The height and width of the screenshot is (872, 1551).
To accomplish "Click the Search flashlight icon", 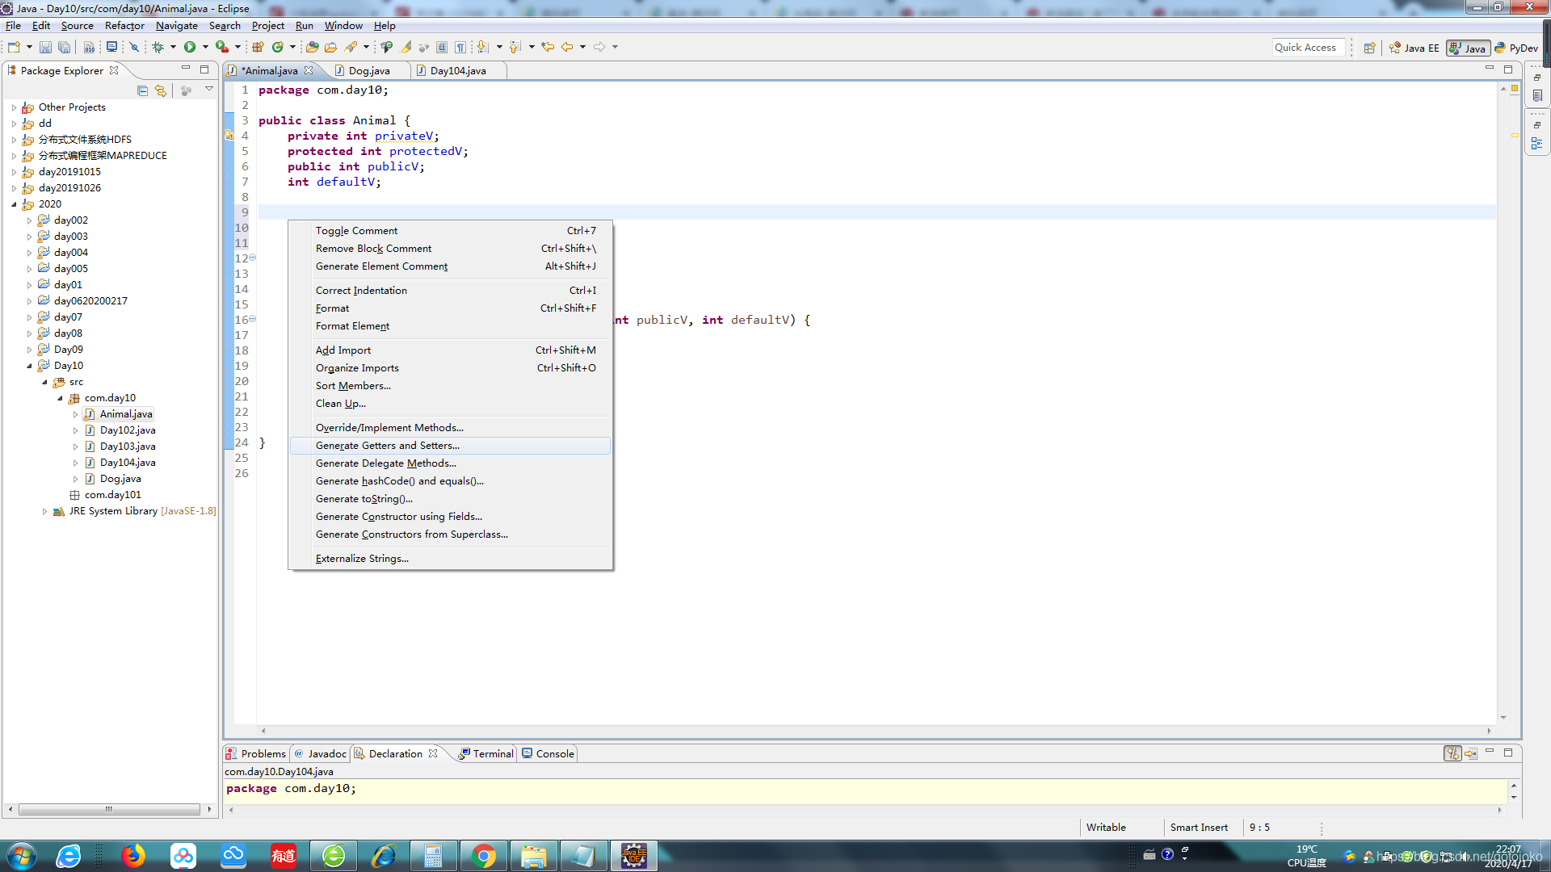I will tap(351, 47).
